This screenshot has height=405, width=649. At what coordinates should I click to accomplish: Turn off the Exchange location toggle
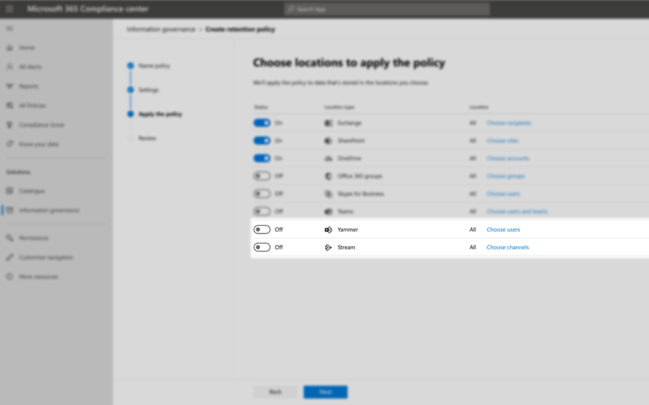(x=262, y=123)
